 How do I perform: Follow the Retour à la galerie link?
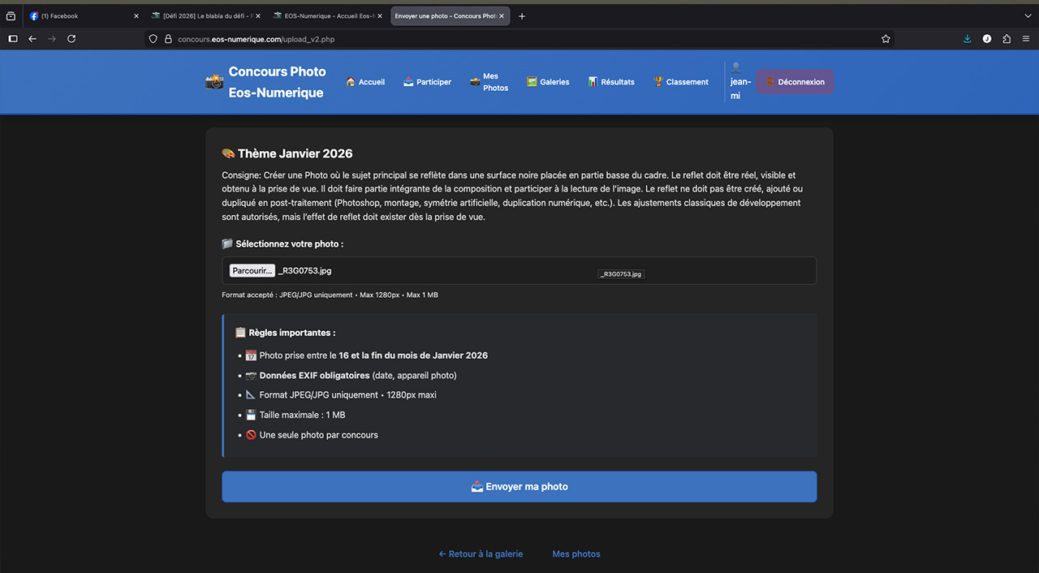click(481, 554)
